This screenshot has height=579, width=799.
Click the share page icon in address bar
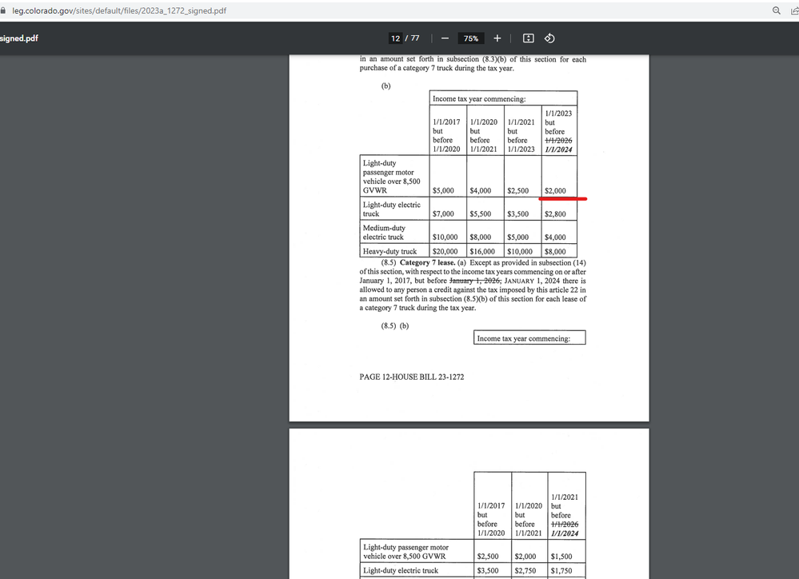(794, 10)
